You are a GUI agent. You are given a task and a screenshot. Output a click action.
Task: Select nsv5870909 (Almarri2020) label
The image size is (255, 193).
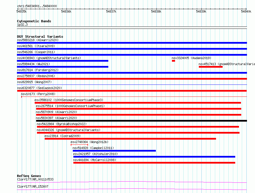[56, 112]
